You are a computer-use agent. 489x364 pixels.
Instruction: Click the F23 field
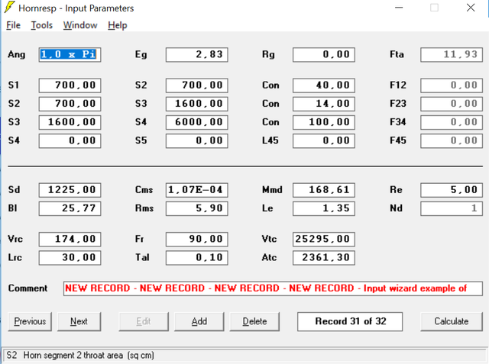[452, 104]
